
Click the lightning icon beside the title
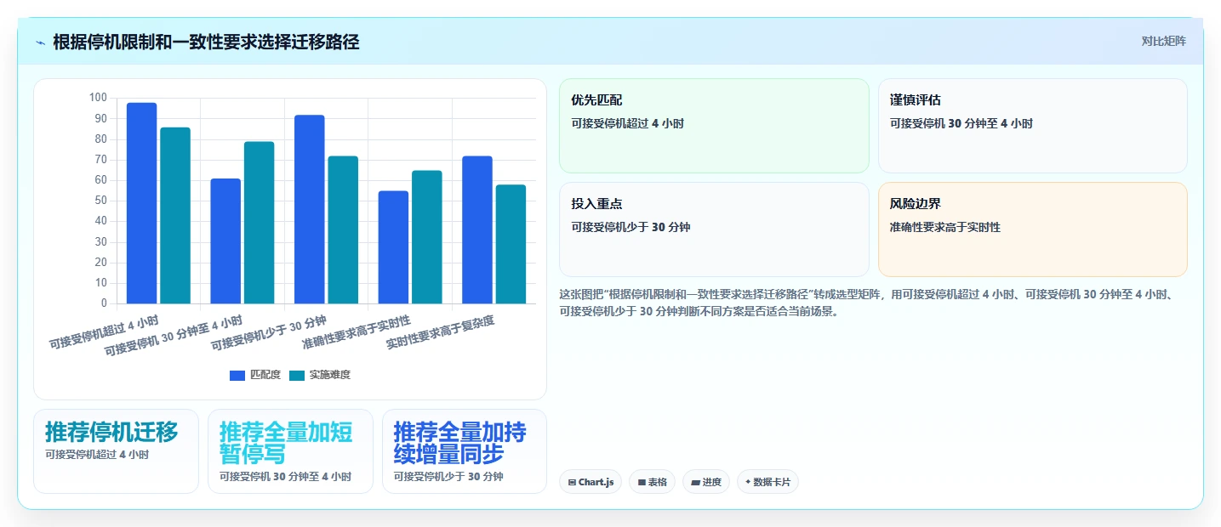pos(40,42)
